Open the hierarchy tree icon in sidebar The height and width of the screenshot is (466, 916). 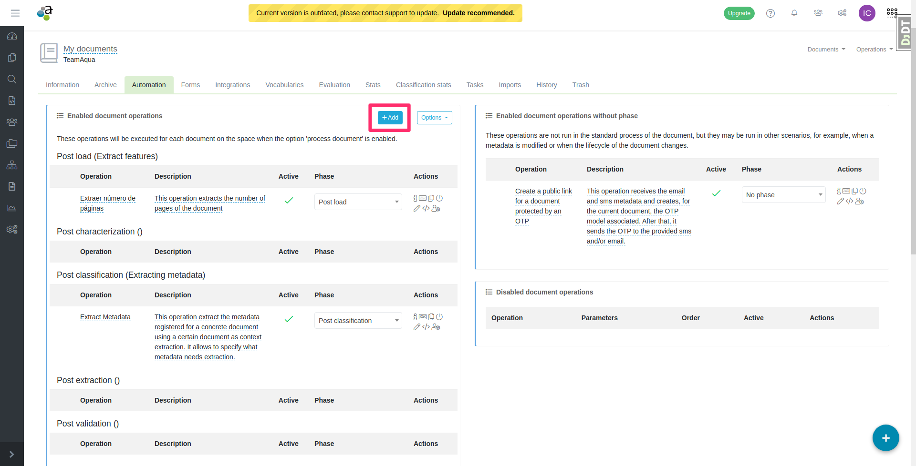tap(12, 165)
